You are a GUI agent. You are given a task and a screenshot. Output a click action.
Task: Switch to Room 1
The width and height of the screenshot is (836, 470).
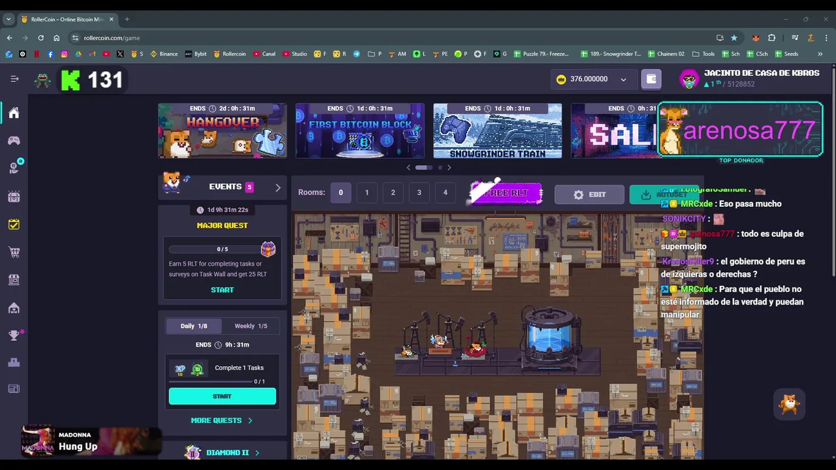point(366,193)
